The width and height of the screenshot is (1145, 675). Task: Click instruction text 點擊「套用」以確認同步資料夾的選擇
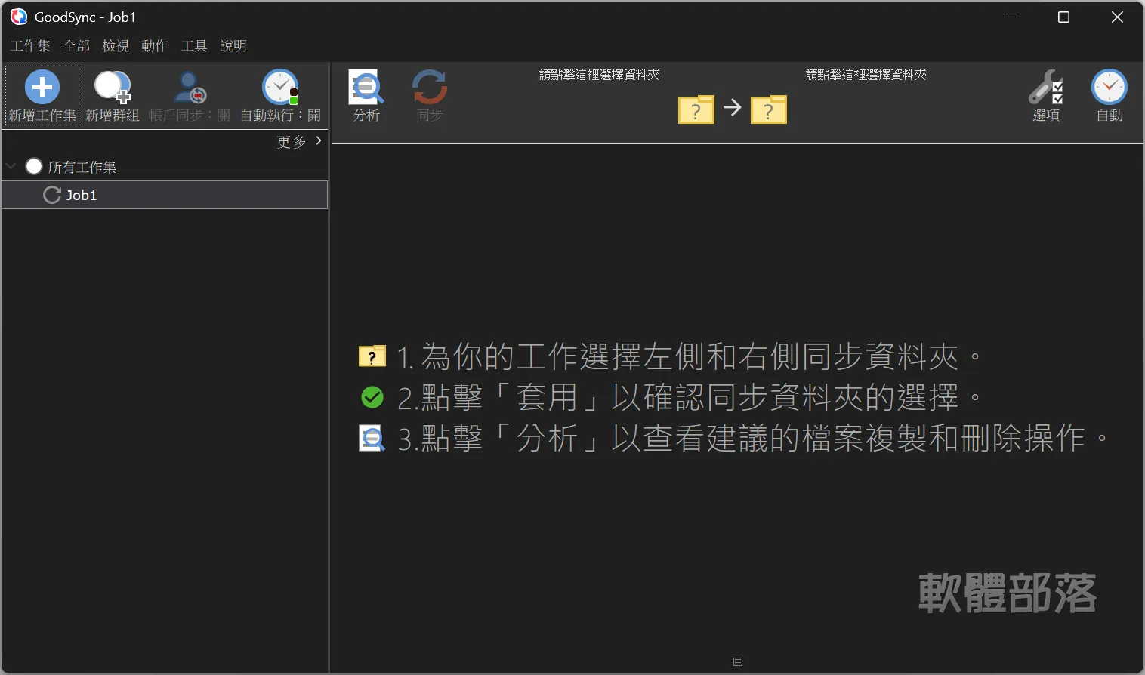[690, 397]
